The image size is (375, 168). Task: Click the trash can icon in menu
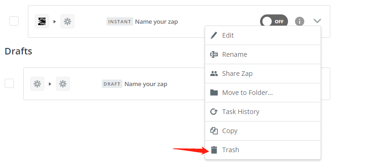pyautogui.click(x=214, y=150)
